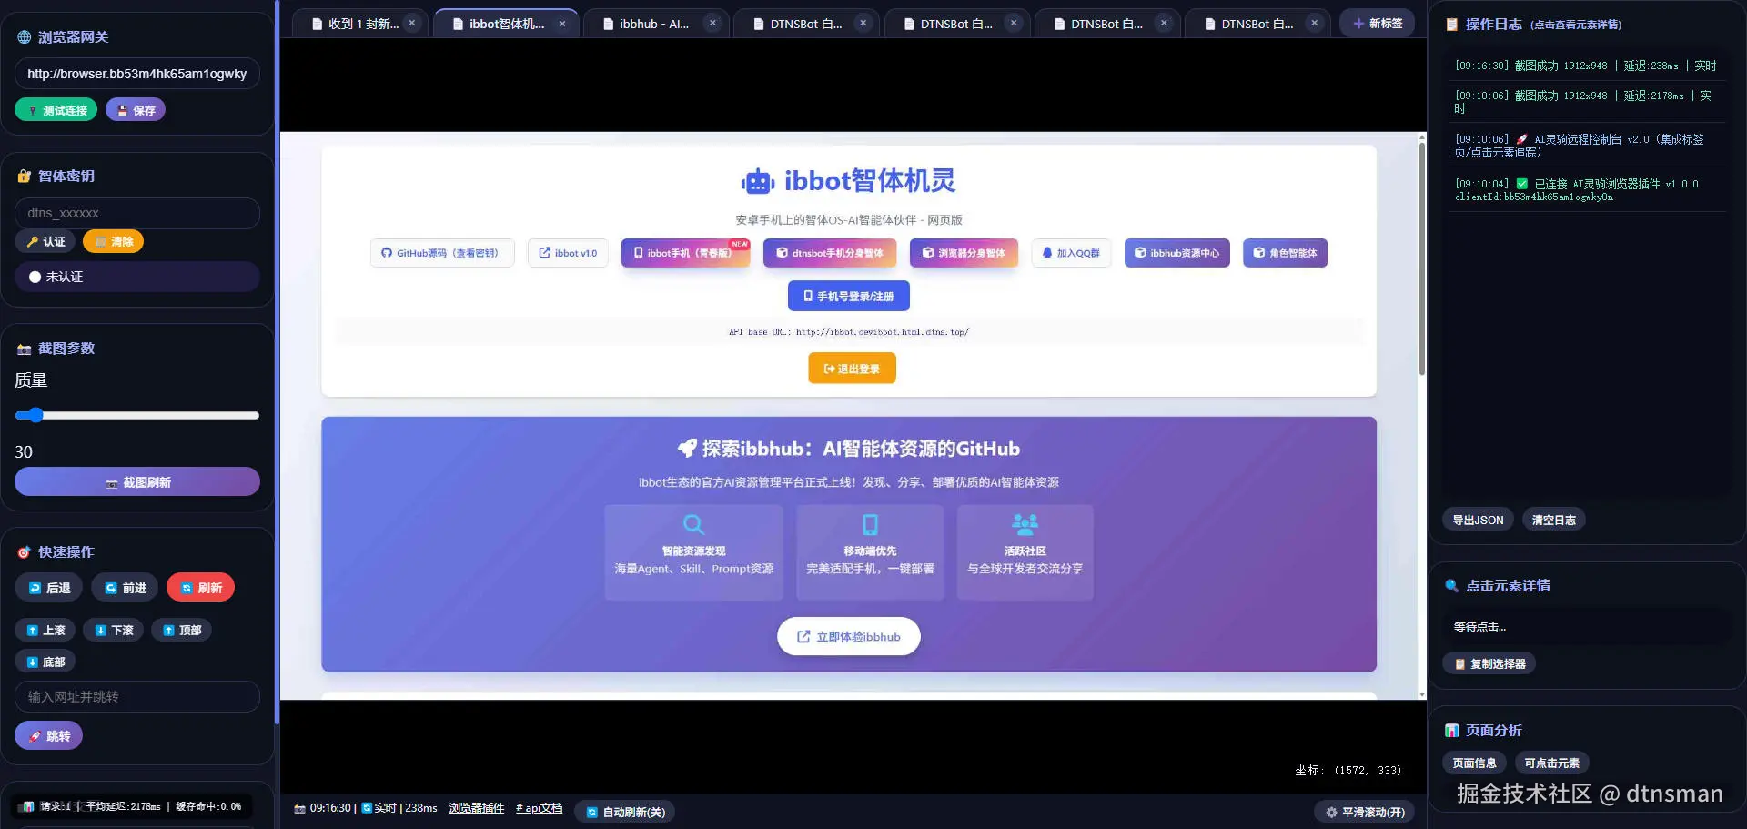This screenshot has height=829, width=1747.
Task: Open 页面信息 page analysis
Action: pyautogui.click(x=1474, y=763)
